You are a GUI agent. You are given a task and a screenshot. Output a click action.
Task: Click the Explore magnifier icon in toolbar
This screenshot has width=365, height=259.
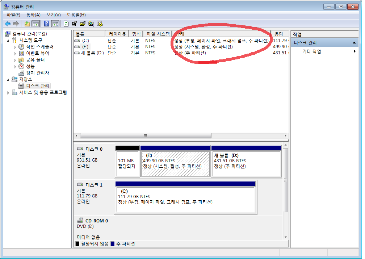coord(91,24)
